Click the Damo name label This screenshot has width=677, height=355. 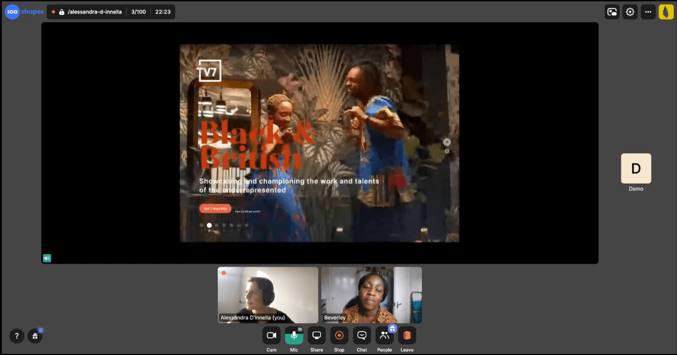coord(636,189)
